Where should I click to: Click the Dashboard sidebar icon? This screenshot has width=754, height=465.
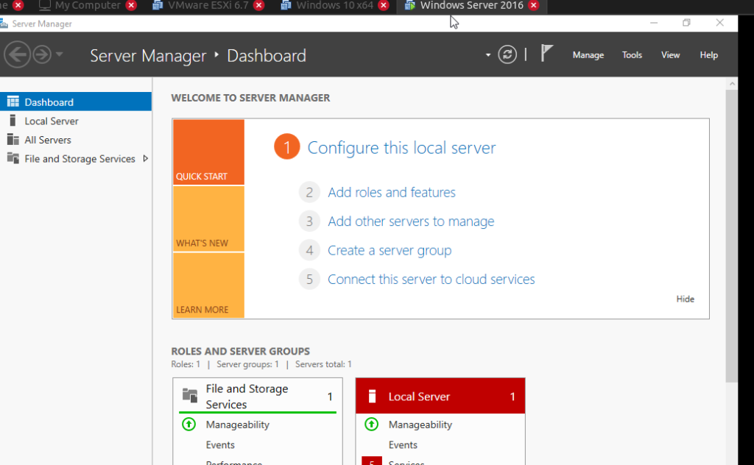pyautogui.click(x=13, y=102)
